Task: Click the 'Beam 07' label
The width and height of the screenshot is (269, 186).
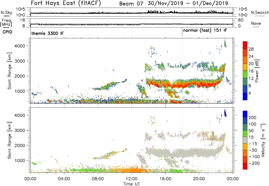Action: tap(131, 3)
